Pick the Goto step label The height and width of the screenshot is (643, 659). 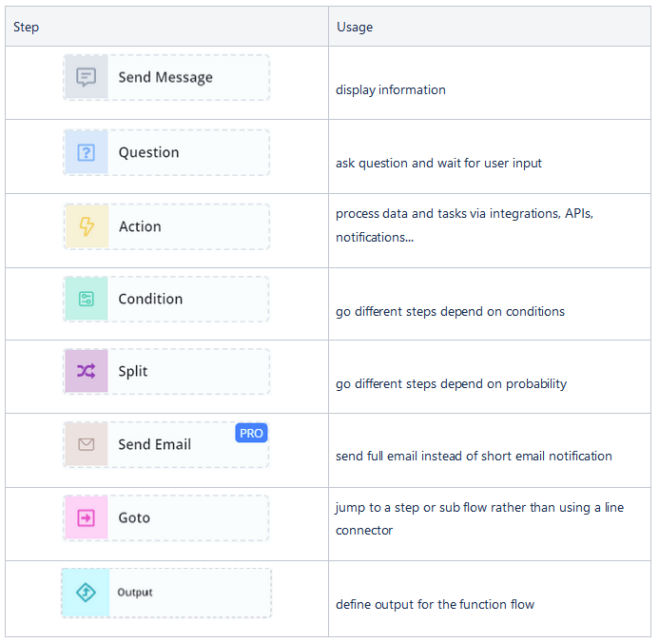tap(134, 517)
